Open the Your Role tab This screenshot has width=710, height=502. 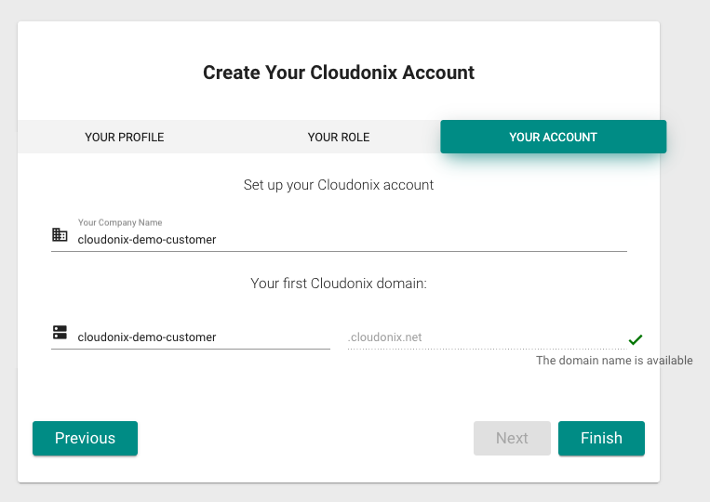coord(339,137)
